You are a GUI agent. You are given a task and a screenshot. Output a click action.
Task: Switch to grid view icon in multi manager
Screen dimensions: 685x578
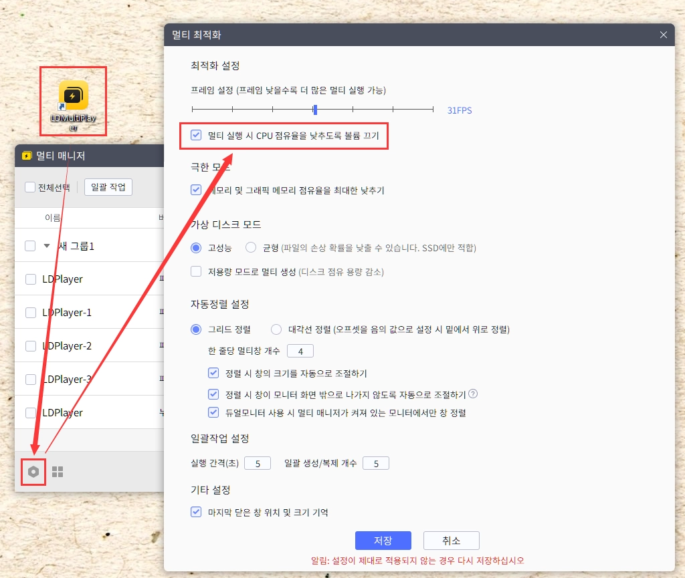(x=58, y=472)
